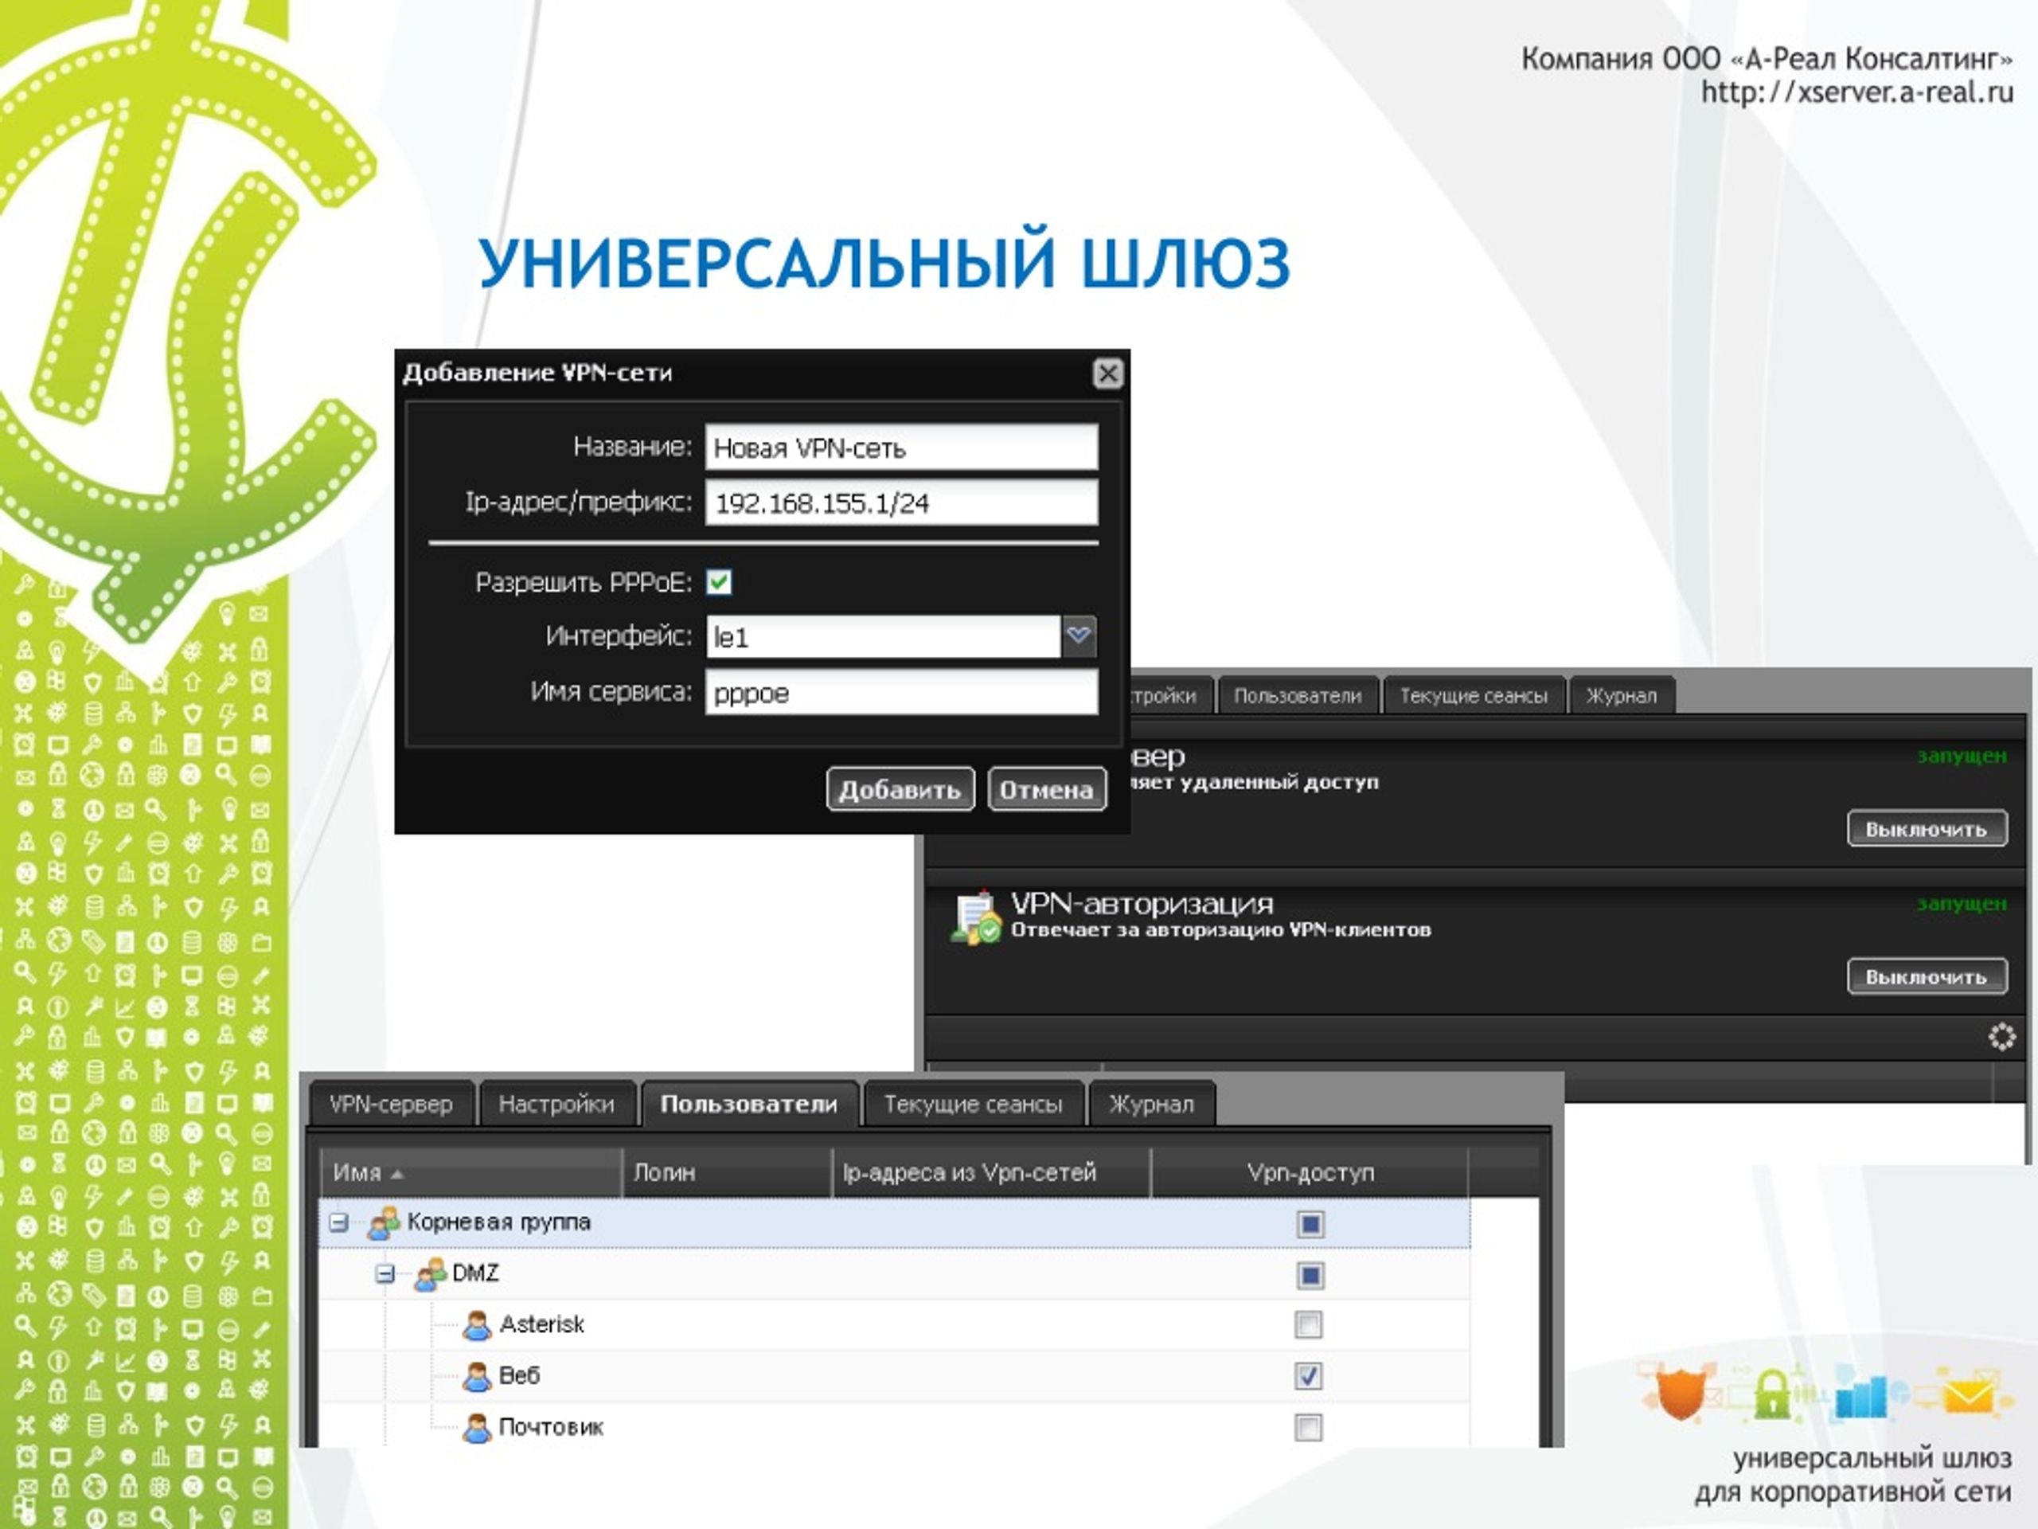Sort by the Имя column header
The image size is (2038, 1529).
click(470, 1172)
